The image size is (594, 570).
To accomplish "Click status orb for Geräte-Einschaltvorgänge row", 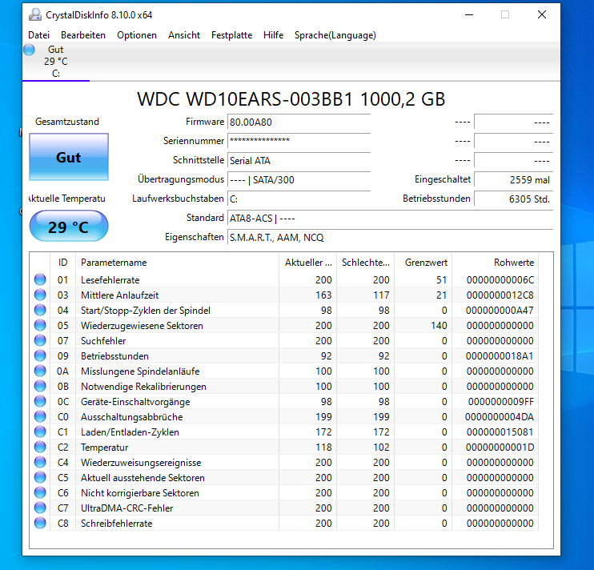I will (x=40, y=401).
